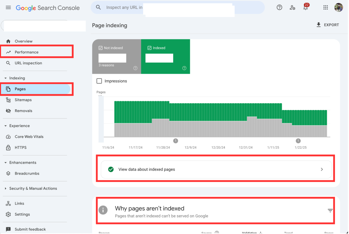
Task: Collapse the Experience section
Action: click(5, 126)
